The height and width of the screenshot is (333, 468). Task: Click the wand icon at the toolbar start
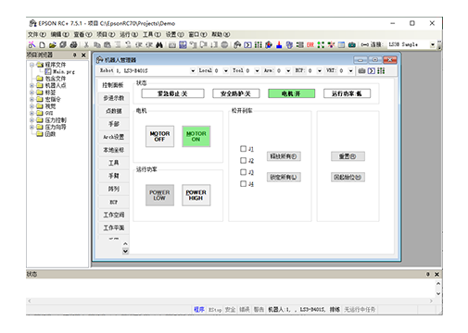[32, 45]
